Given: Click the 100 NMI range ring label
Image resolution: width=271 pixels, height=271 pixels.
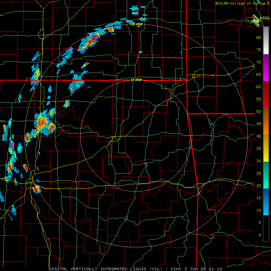Looking at the screenshot, I should pyautogui.click(x=136, y=24).
